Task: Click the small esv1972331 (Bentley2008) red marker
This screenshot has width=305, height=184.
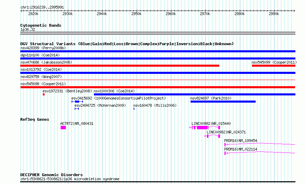Action: click(44, 94)
